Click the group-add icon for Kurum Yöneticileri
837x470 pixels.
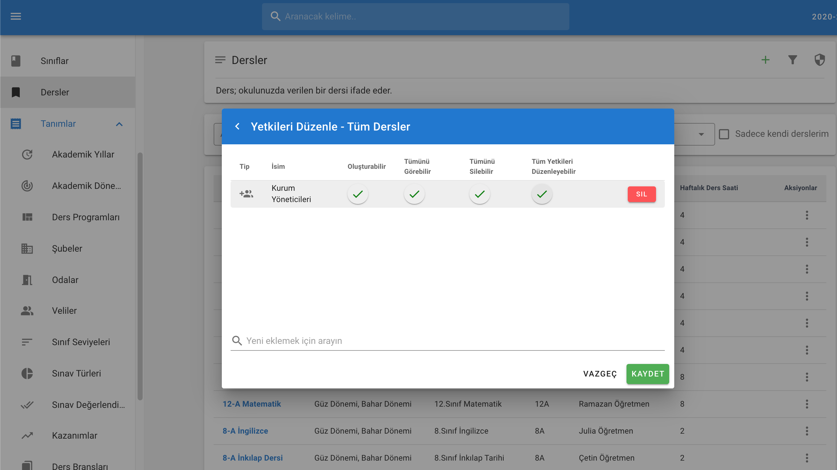(x=246, y=194)
